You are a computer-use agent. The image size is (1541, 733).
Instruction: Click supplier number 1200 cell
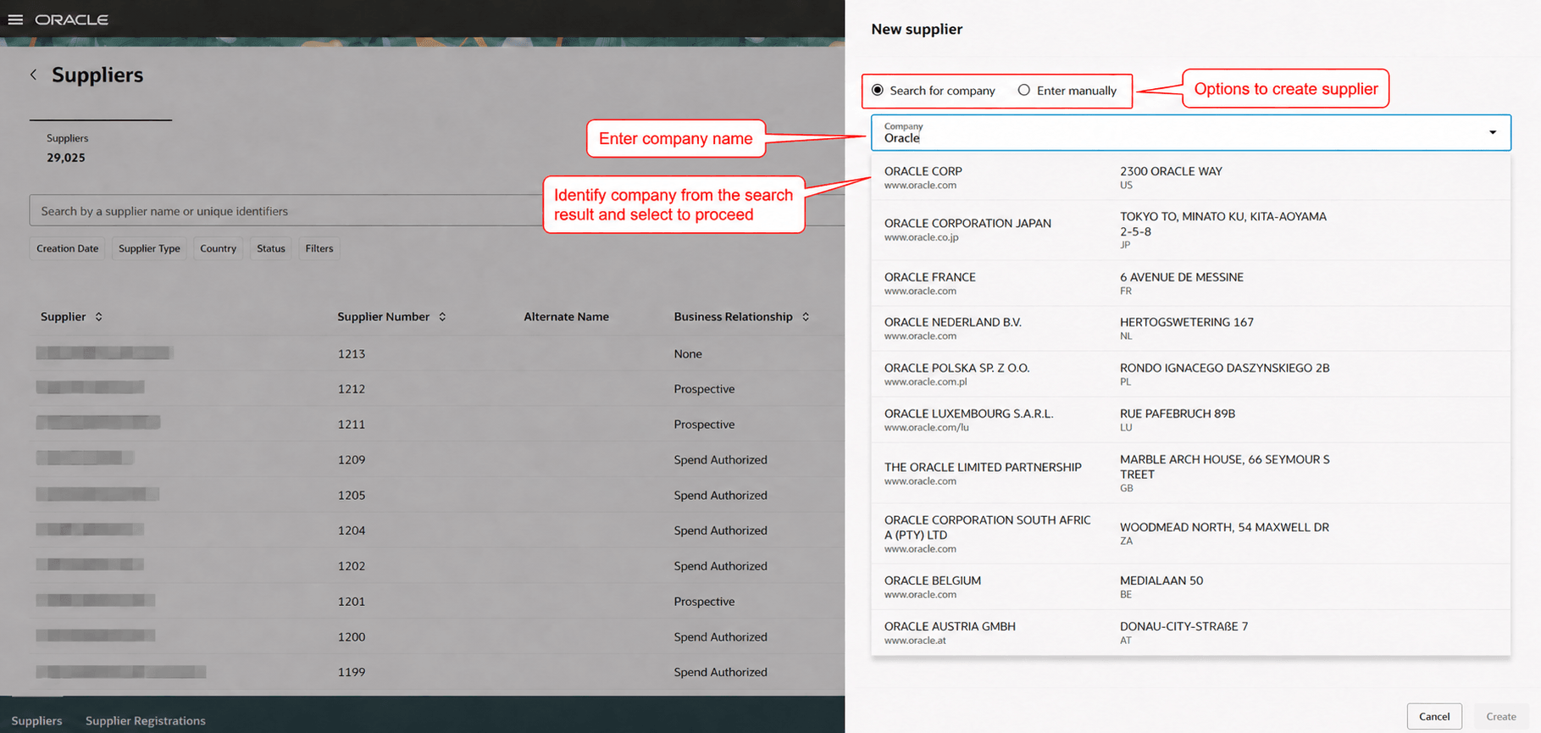[x=352, y=636]
